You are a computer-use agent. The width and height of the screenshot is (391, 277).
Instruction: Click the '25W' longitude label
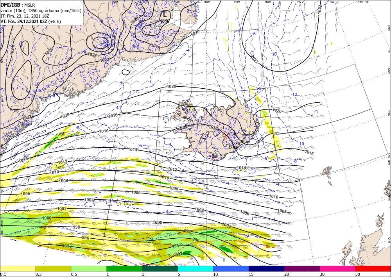point(176,2)
